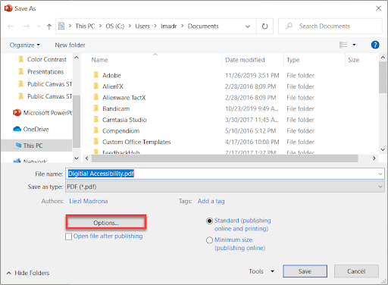Select Standard publishing radio button
388x285 pixels.
(x=209, y=221)
